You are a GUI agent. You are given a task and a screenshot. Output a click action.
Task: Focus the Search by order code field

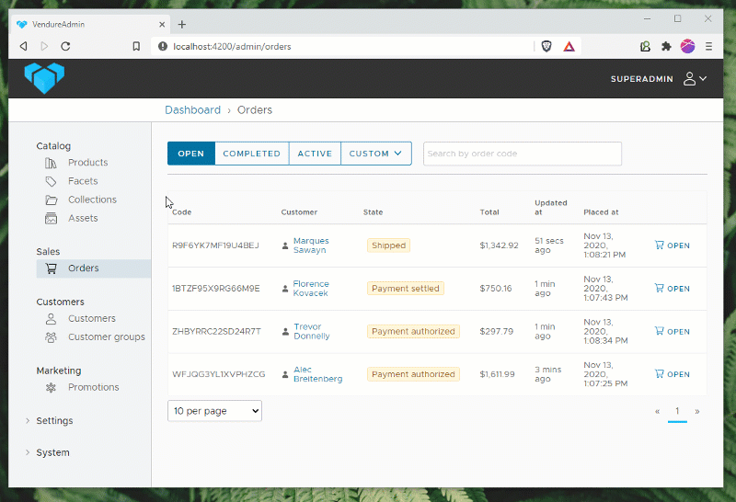click(522, 154)
